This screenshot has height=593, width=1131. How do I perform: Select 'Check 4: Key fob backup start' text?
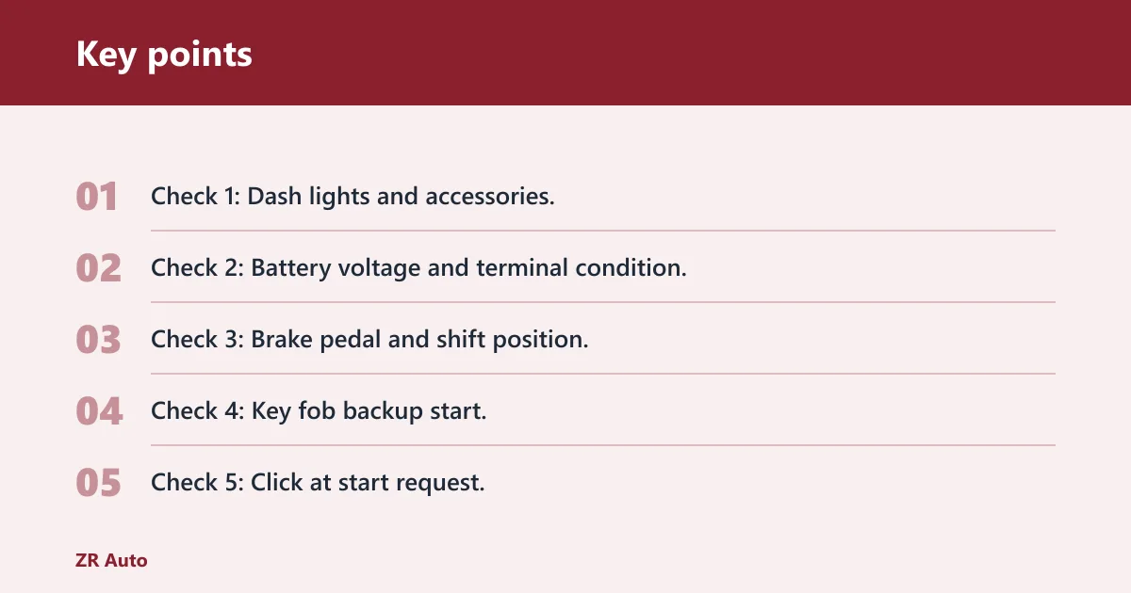tap(319, 411)
